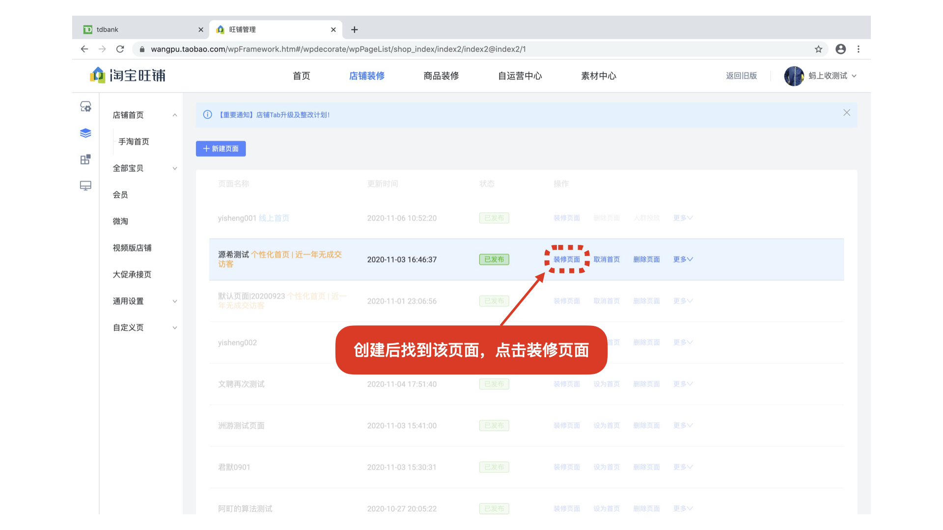Dismiss the important notice banner
943x530 pixels.
point(847,112)
